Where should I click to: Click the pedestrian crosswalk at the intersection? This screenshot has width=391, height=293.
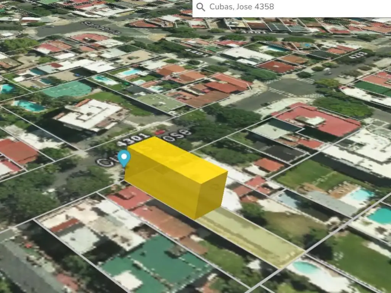pyautogui.click(x=282, y=92)
